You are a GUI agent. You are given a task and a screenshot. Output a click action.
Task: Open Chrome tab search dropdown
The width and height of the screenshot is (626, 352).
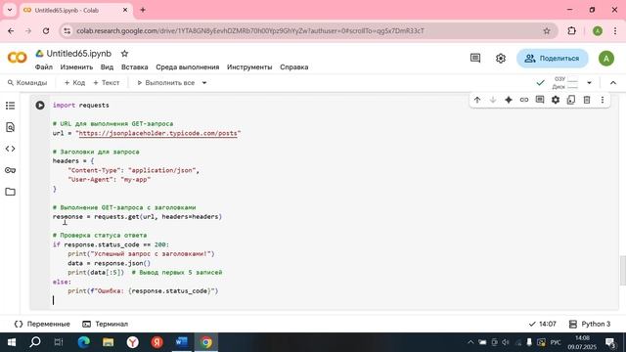[10, 10]
